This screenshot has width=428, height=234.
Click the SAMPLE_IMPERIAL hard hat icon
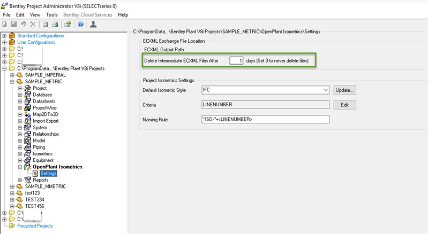pos(20,75)
